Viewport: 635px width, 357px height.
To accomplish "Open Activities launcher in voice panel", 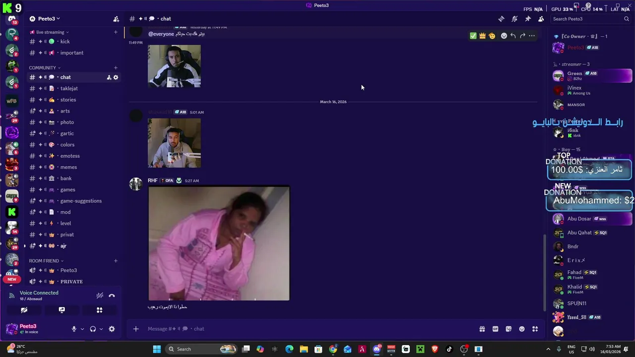I will 99,310.
